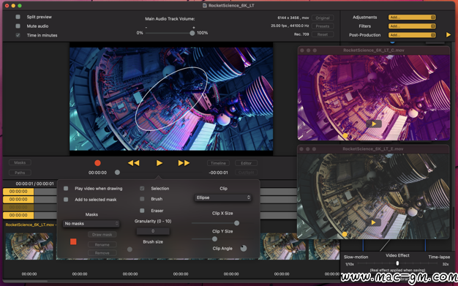Viewport: 458px width, 286px height.
Task: Select the dimmed third 00:00:00 track
Action: click(x=18, y=207)
